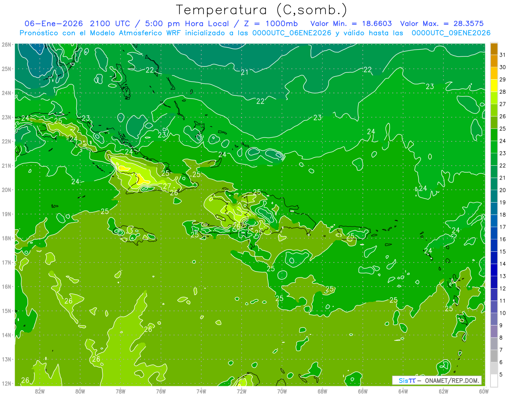The width and height of the screenshot is (514, 397).
Task: Click the color scale label '20'
Action: pyautogui.click(x=503, y=190)
